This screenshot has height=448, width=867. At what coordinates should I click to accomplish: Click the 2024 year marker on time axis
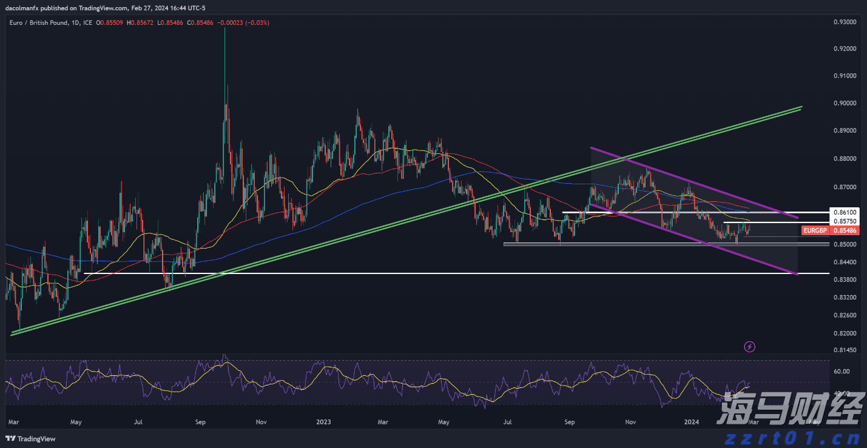[x=690, y=421]
